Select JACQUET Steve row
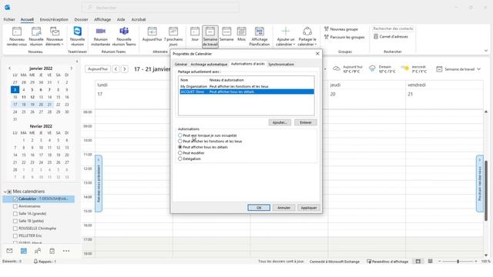 pyautogui.click(x=246, y=92)
